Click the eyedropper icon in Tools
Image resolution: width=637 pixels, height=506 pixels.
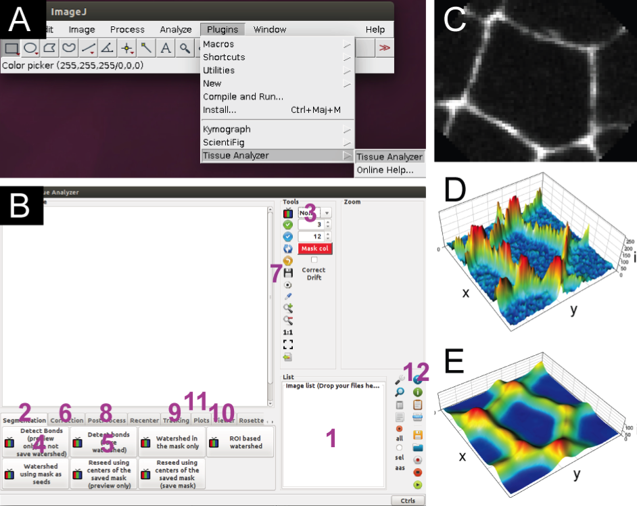click(x=288, y=296)
